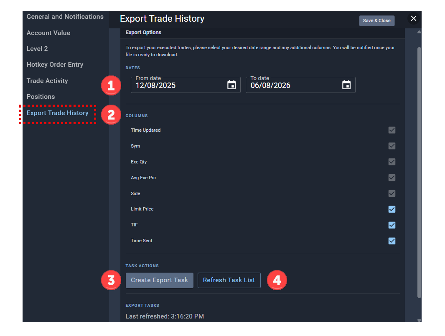445x336 pixels.
Task: Click the scrollbar up arrow
Action: 419,32
